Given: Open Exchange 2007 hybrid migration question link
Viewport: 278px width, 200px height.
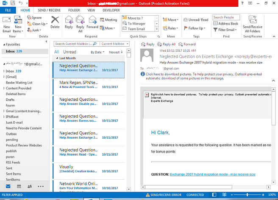Looking at the screenshot, I should pyautogui.click(x=213, y=174).
